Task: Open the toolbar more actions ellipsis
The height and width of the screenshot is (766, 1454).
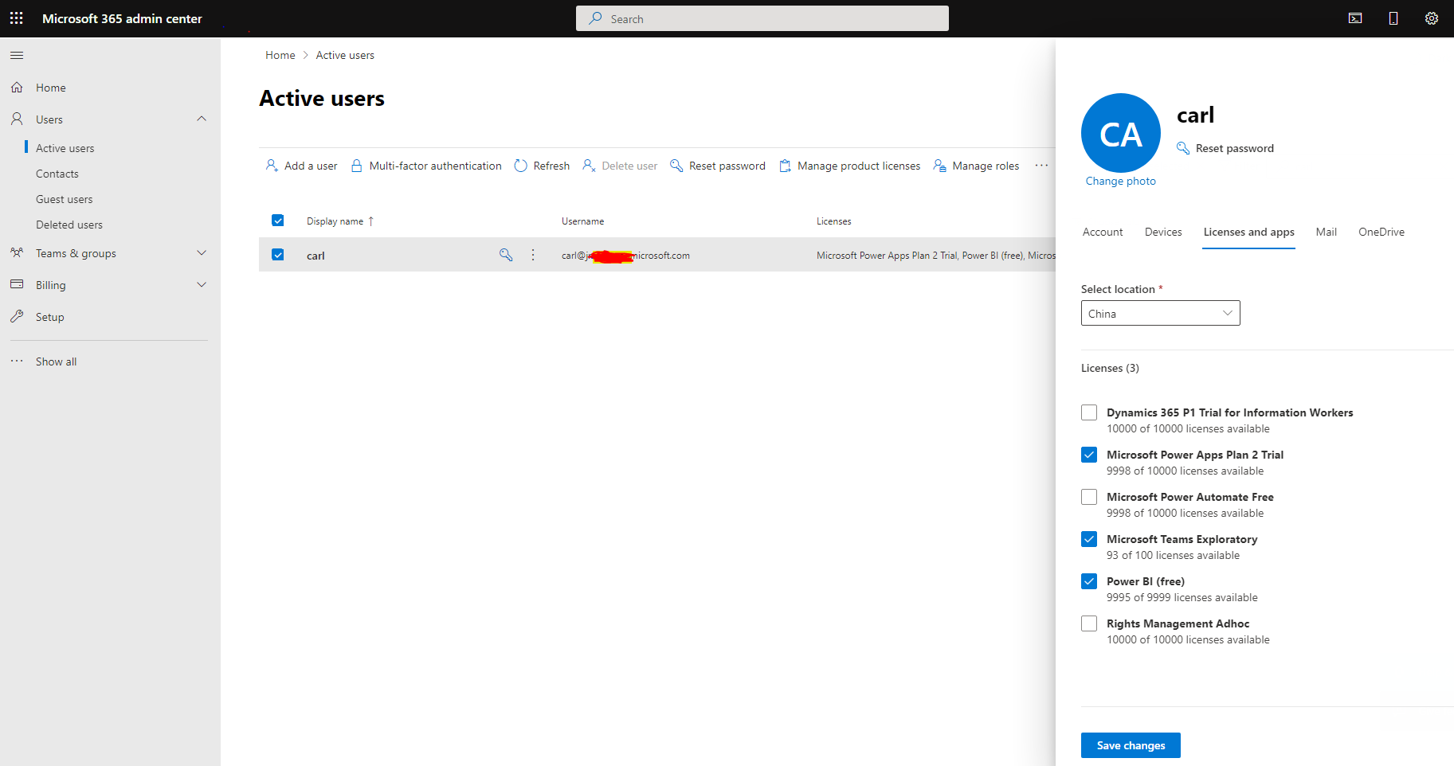Action: pos(1041,166)
